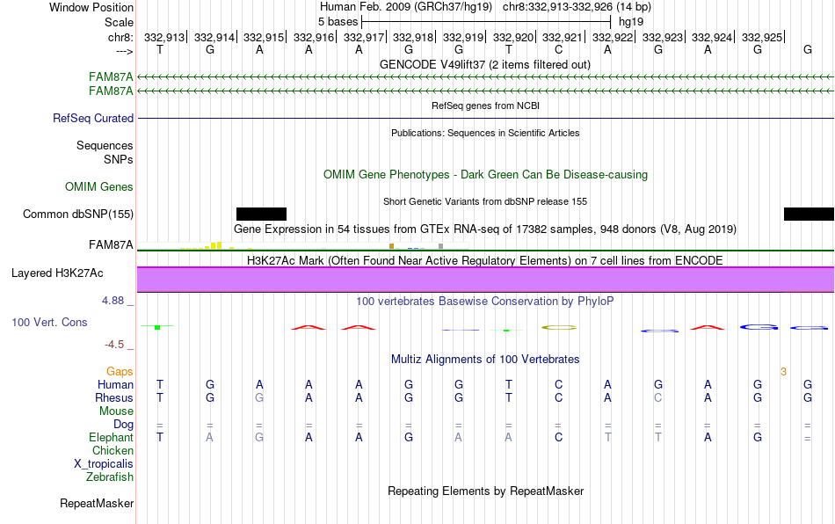
Task: Click the Rhesus alignment row label
Action: click(x=114, y=397)
